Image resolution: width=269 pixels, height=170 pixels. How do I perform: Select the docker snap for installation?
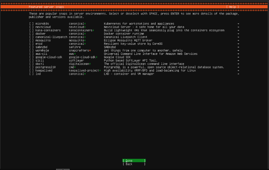coord(31,34)
